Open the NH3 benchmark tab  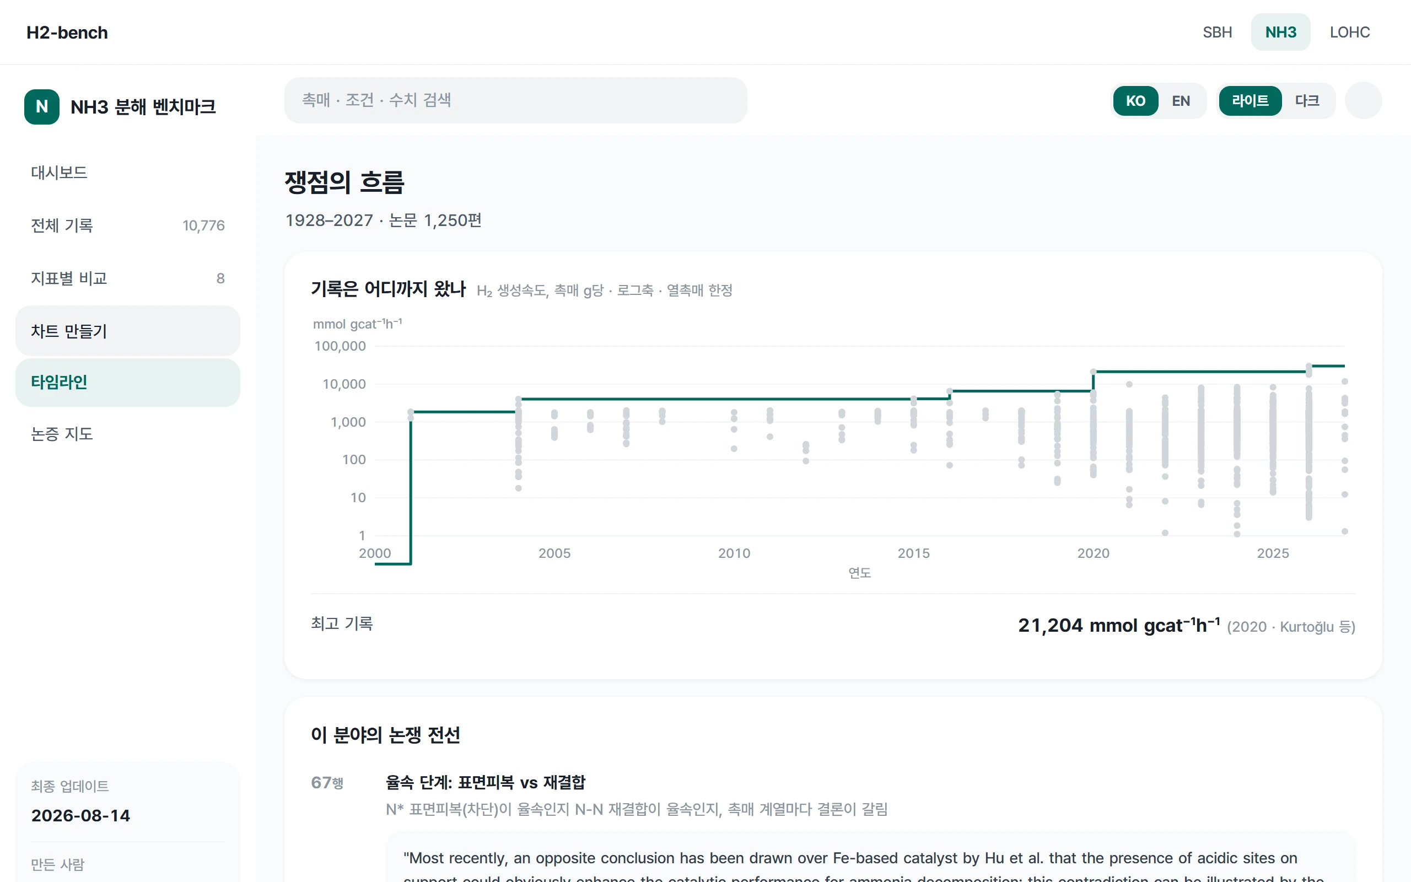tap(1280, 32)
